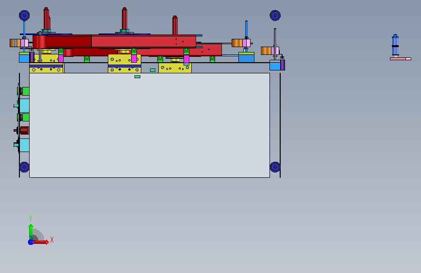The height and width of the screenshot is (273, 421).
Task: Select the lower cyan block on the left side
Action: (24, 145)
